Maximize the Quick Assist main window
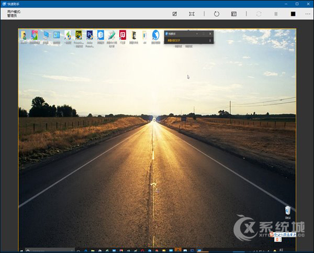Screen dimensions: 314x253 297,4
